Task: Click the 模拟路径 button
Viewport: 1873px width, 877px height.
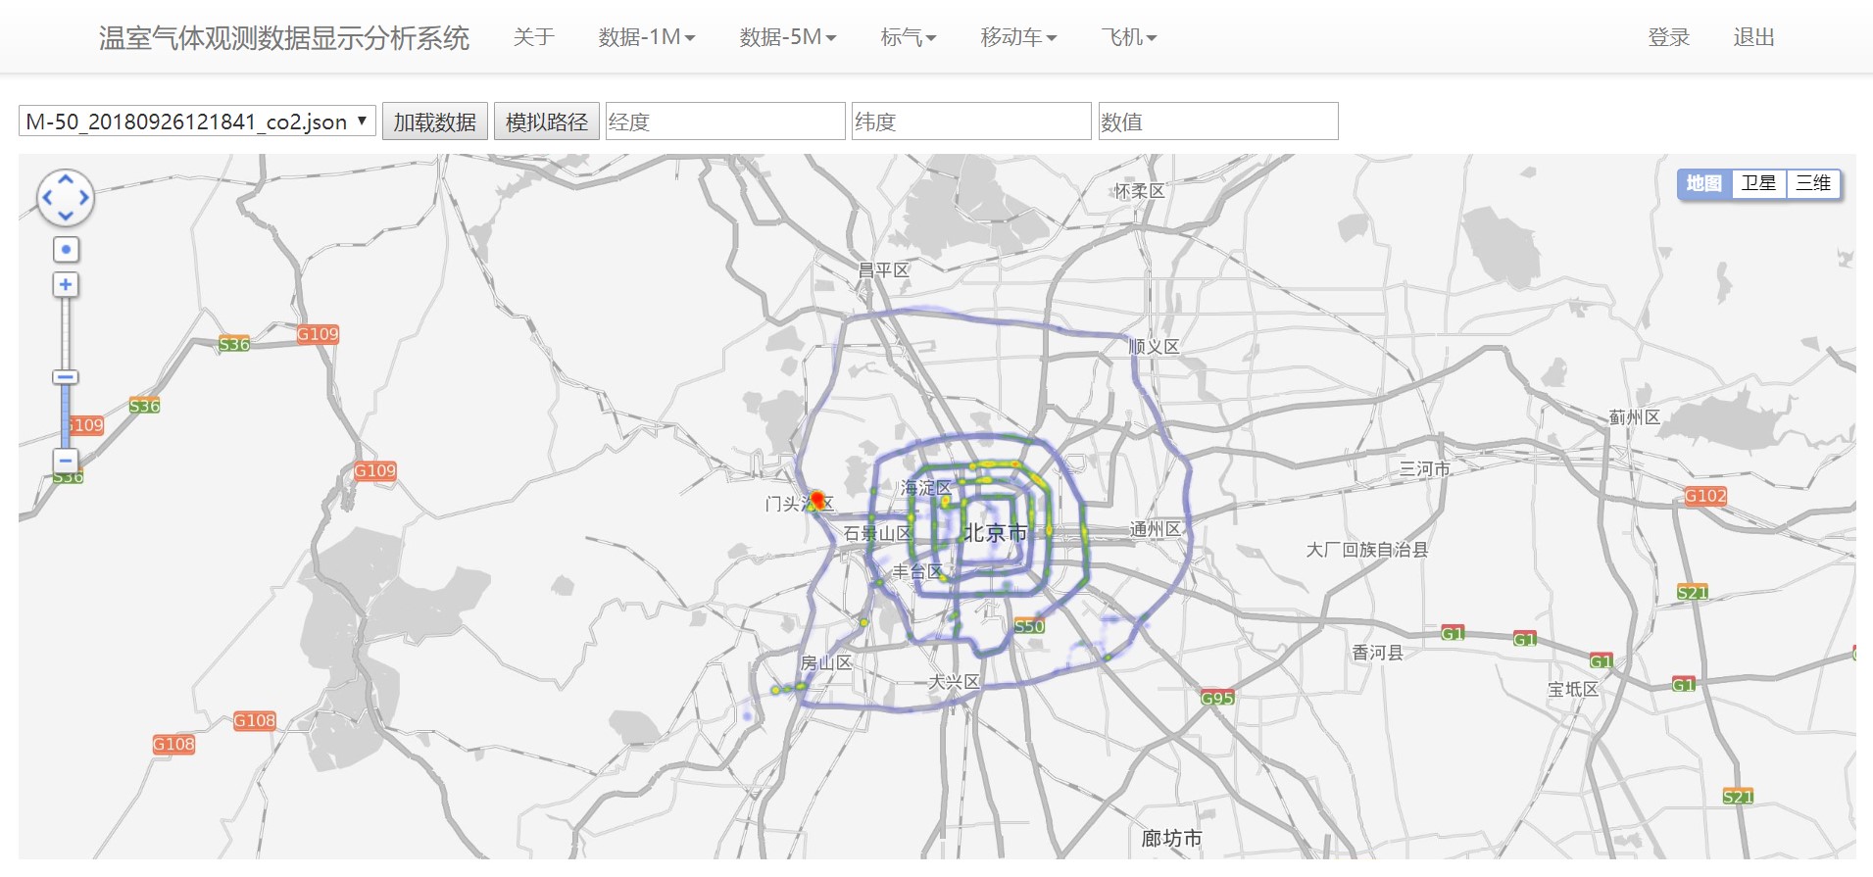Action: (546, 122)
